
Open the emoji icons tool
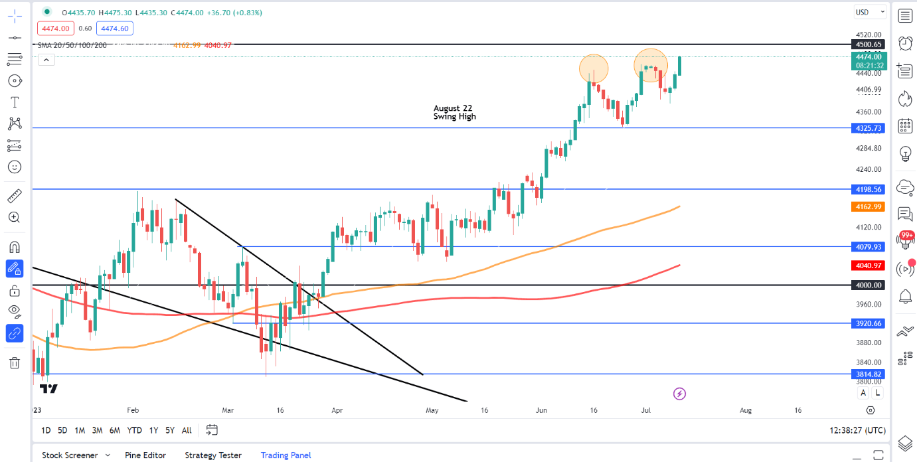pyautogui.click(x=15, y=167)
